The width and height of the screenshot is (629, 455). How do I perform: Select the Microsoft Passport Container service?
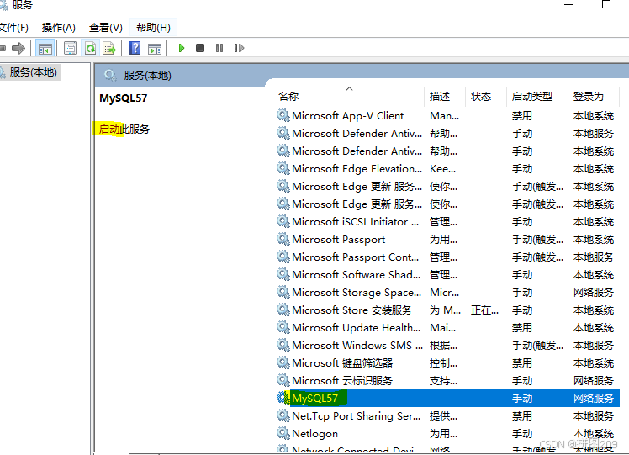[447, 257]
